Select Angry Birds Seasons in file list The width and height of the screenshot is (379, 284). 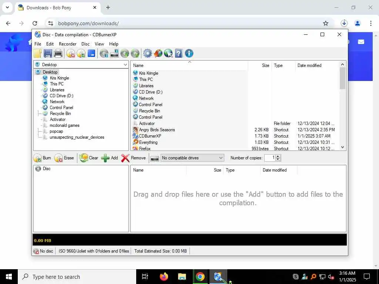coord(157,130)
